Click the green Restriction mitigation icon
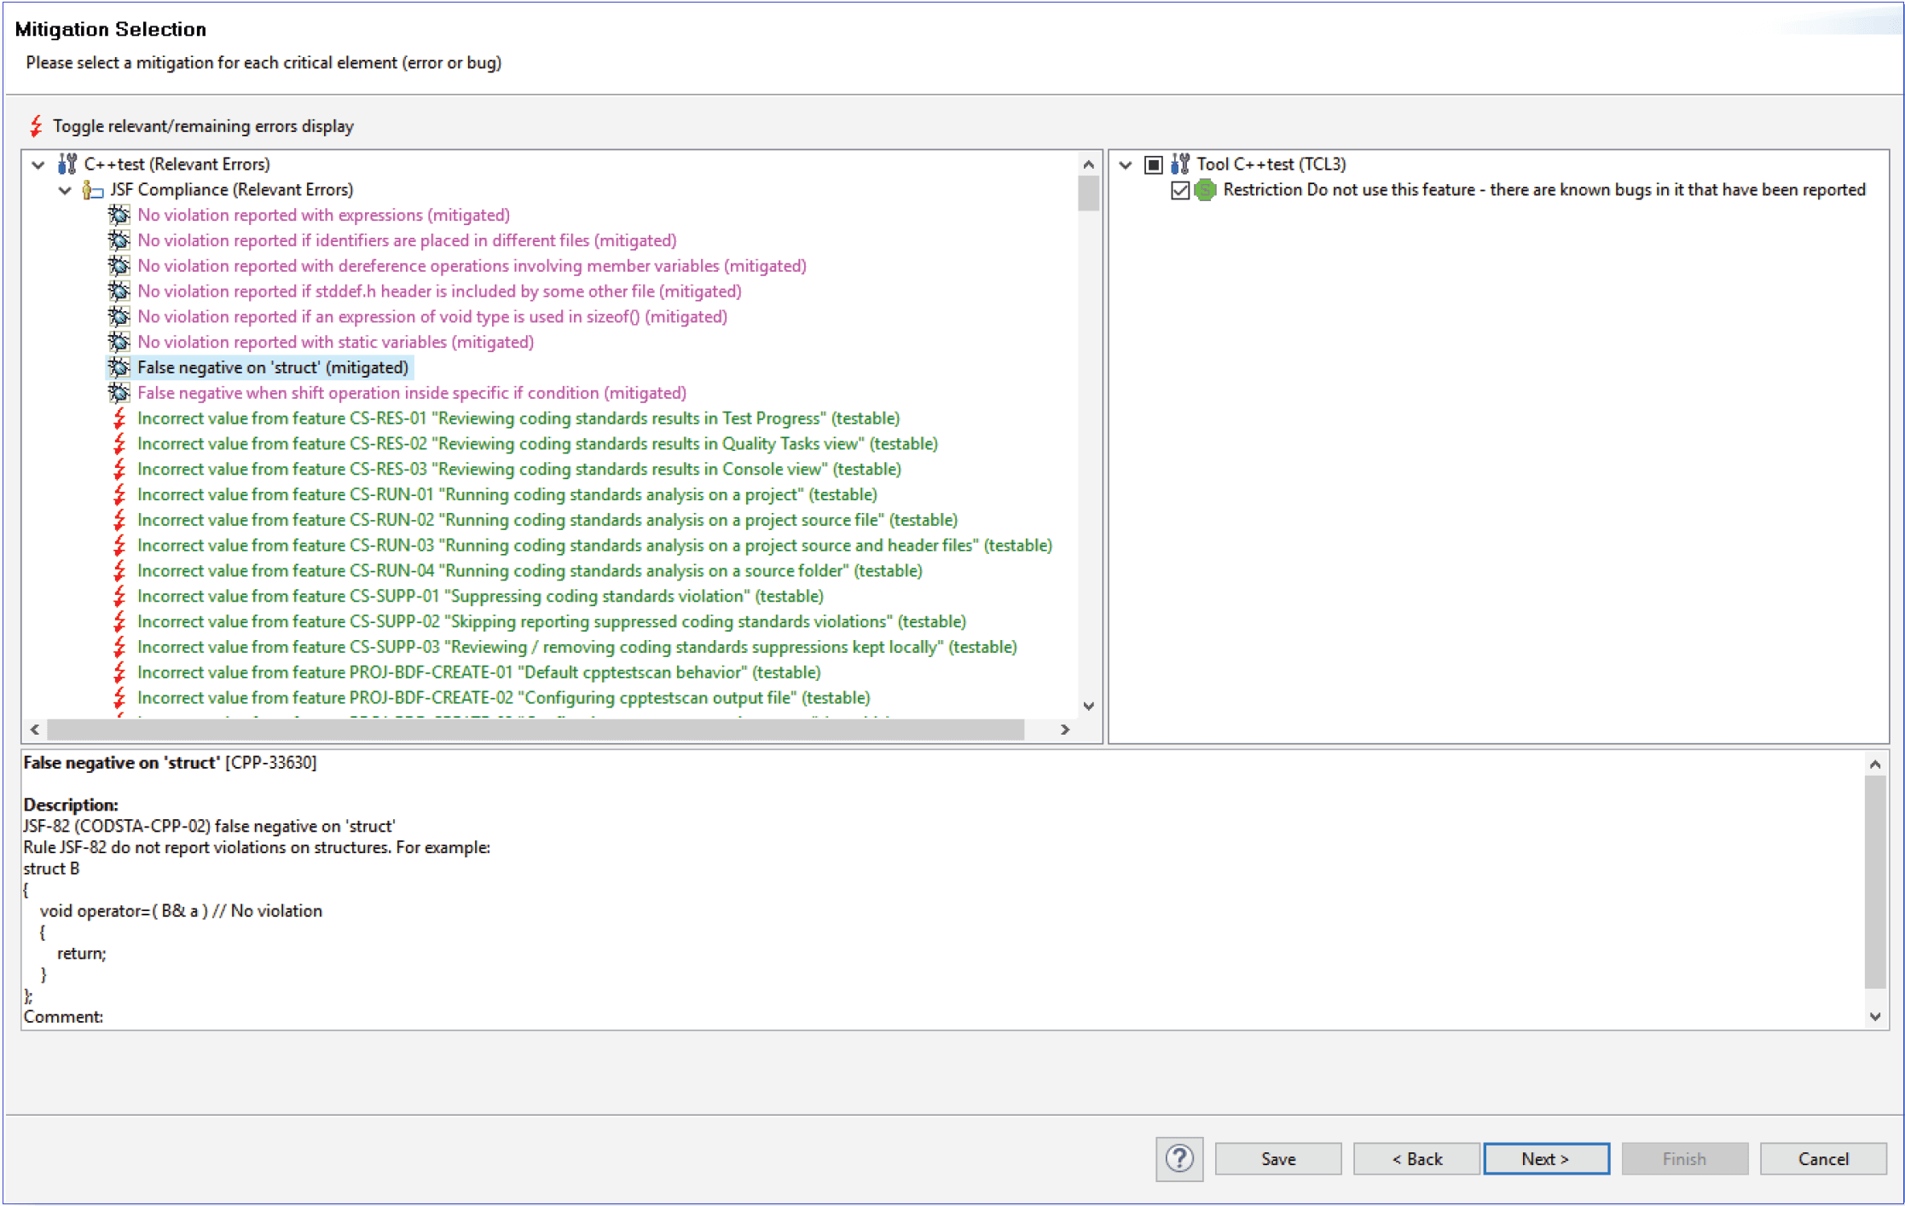This screenshot has height=1206, width=1905. pos(1205,189)
